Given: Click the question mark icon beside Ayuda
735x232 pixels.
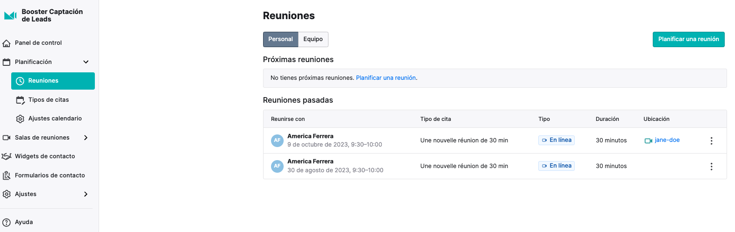Looking at the screenshot, I should click(x=7, y=223).
